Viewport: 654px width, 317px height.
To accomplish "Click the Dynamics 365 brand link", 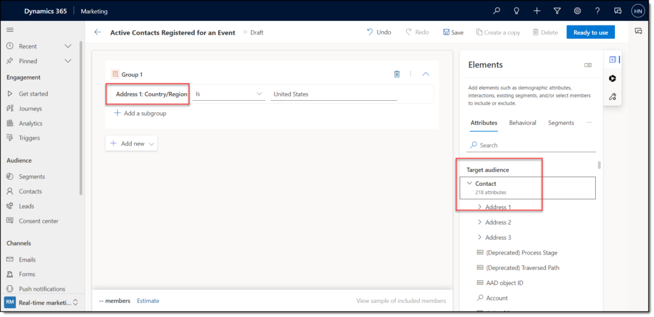I will (45, 11).
